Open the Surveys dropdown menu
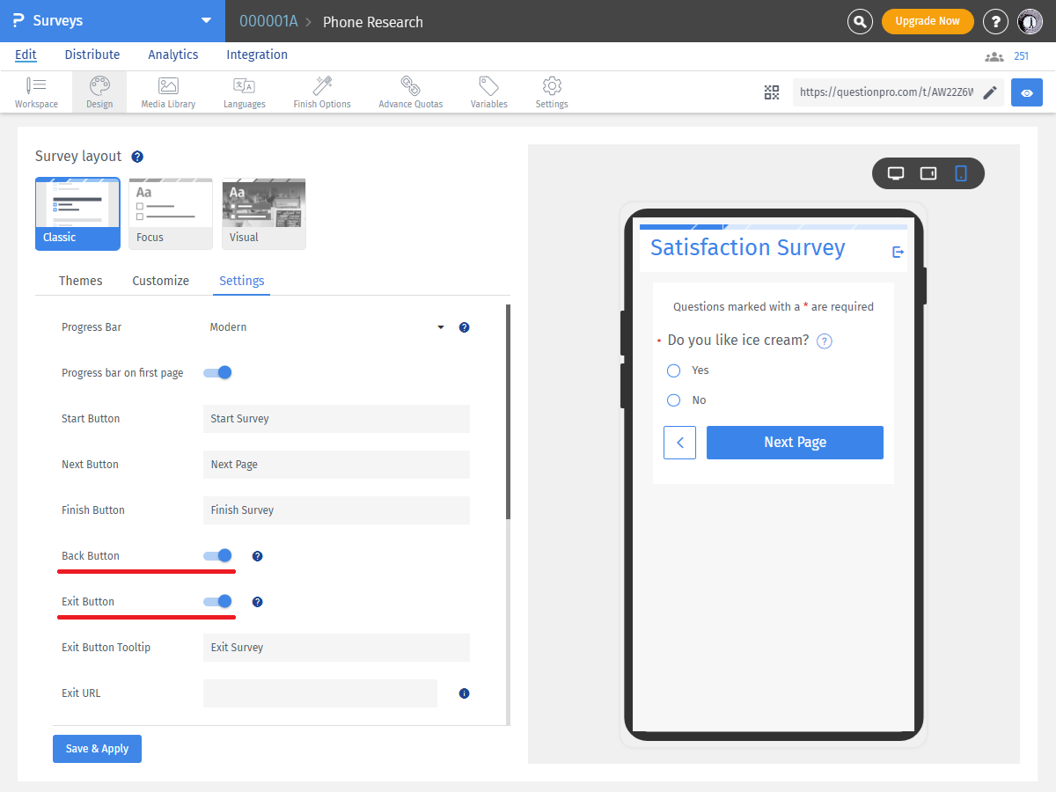This screenshot has height=792, width=1056. point(206,19)
